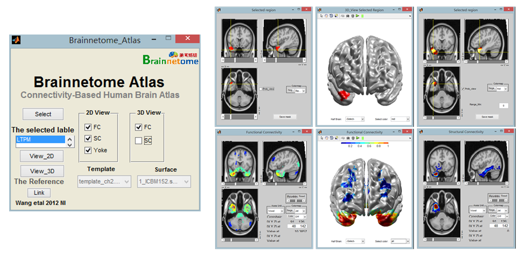Click the Link button under The Reference
This screenshot has height=254, width=520.
[x=39, y=193]
